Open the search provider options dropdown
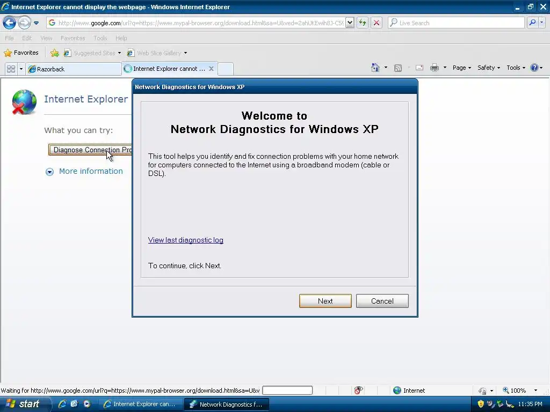The height and width of the screenshot is (412, 550). (541, 23)
